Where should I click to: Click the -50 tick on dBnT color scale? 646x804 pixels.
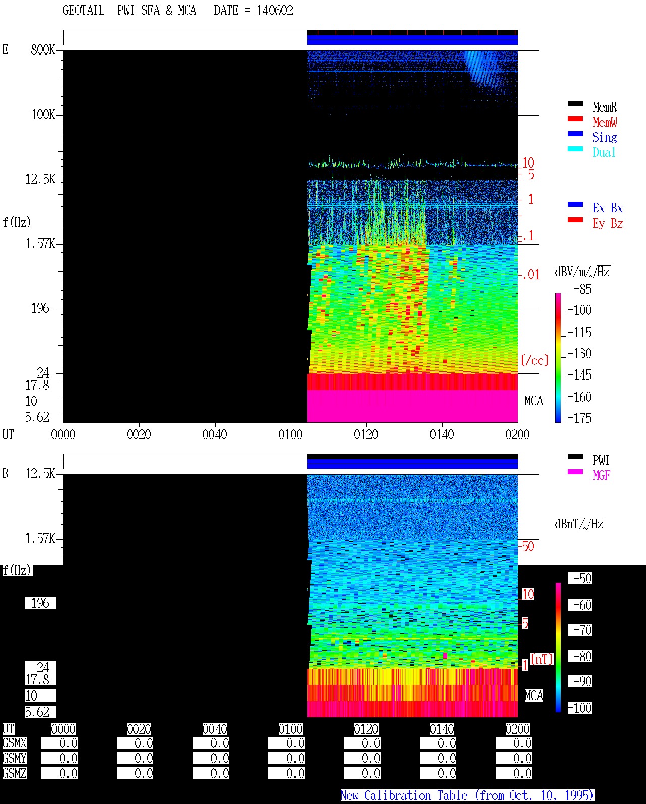point(580,578)
